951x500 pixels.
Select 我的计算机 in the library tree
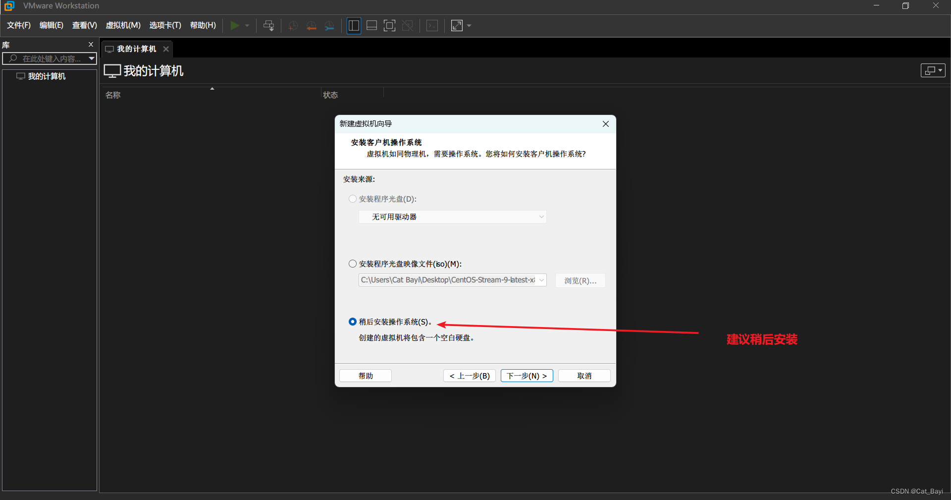pyautogui.click(x=47, y=76)
